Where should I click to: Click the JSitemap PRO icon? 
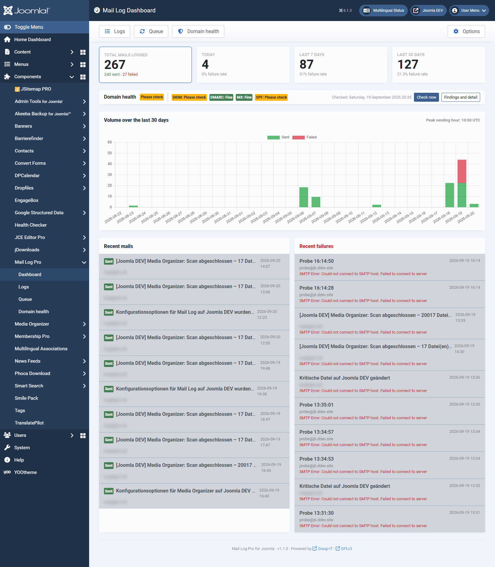click(x=17, y=89)
